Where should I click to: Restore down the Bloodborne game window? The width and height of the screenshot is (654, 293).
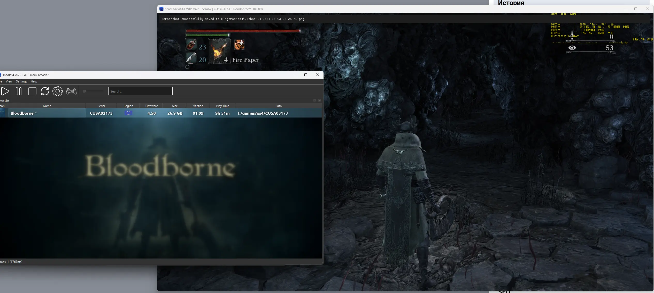click(636, 9)
